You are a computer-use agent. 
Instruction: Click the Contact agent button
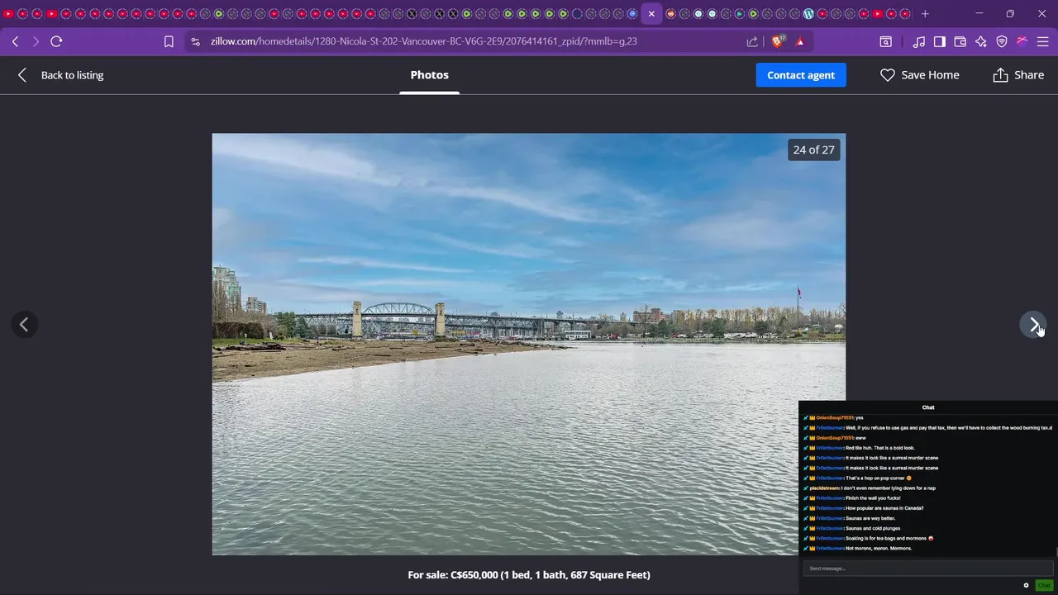[801, 75]
